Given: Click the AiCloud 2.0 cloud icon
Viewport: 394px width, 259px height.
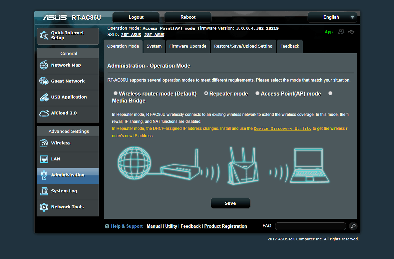Looking at the screenshot, I should [44, 113].
